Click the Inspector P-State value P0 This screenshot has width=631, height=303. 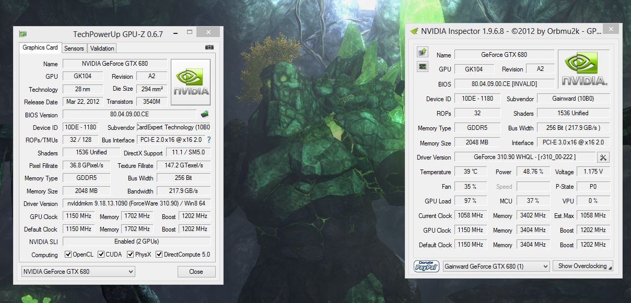[593, 186]
